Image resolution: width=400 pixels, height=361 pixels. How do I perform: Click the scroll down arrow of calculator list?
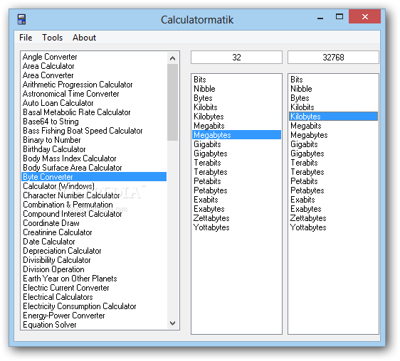[173, 323]
